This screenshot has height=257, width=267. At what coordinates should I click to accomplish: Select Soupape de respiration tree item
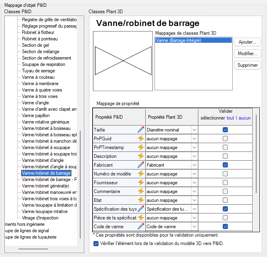pyautogui.click(x=44, y=64)
